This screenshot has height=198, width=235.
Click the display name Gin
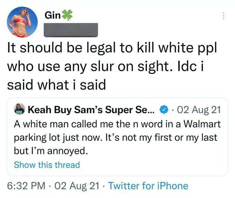tap(53, 15)
